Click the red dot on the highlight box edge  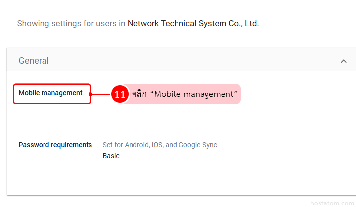tap(91, 94)
